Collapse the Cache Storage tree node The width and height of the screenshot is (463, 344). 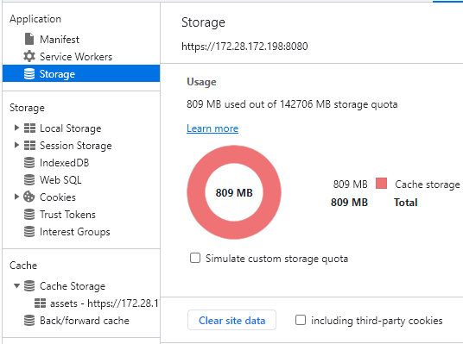pyautogui.click(x=16, y=285)
